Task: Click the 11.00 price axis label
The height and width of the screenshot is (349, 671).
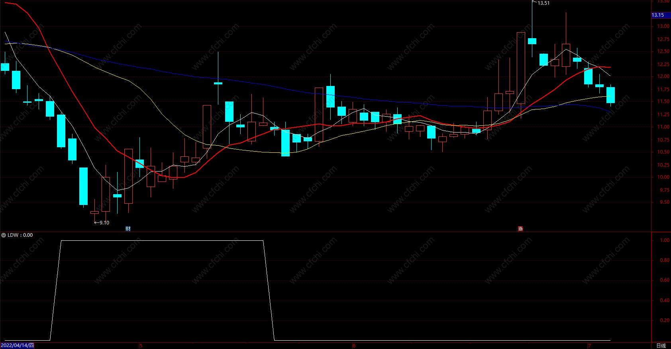Action: tap(663, 127)
